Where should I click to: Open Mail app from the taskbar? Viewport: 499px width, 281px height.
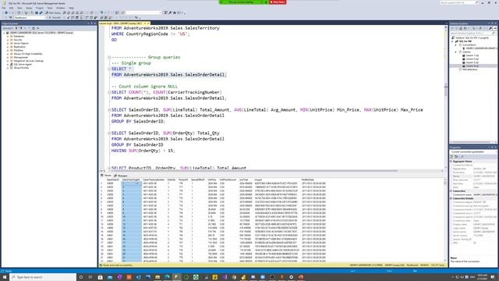(110, 277)
